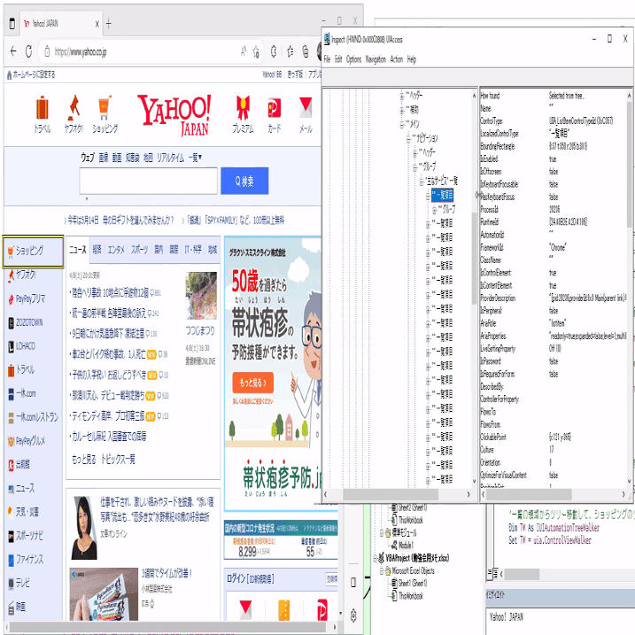Click code line Dim TW As IUIAutomationTreeWalker
The width and height of the screenshot is (635, 635).
[x=554, y=528]
